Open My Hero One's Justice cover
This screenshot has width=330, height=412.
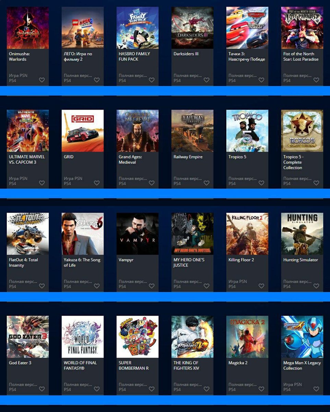[192, 234]
